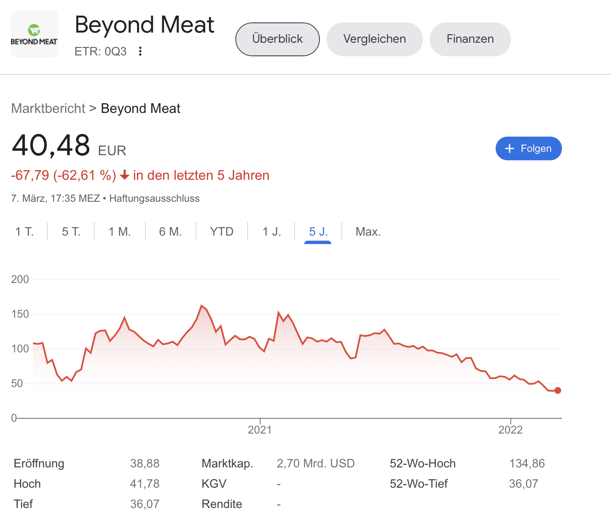
Task: Open the Finanzen tab
Action: click(470, 39)
